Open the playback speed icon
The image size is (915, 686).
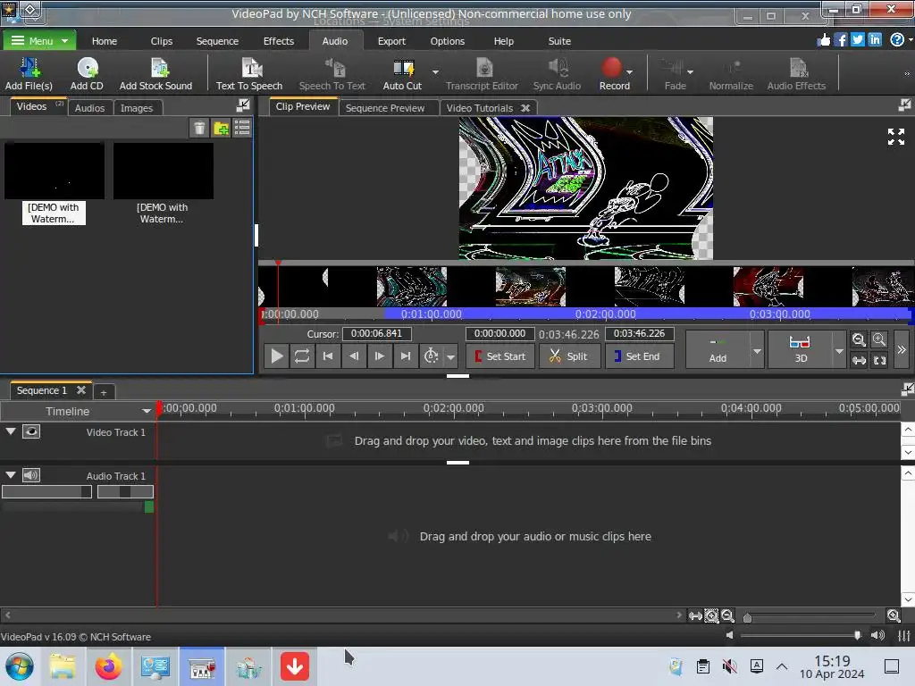click(431, 356)
